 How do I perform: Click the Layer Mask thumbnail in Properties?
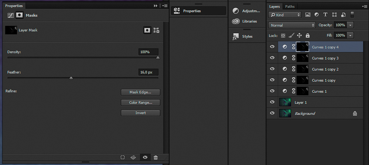(x=11, y=30)
